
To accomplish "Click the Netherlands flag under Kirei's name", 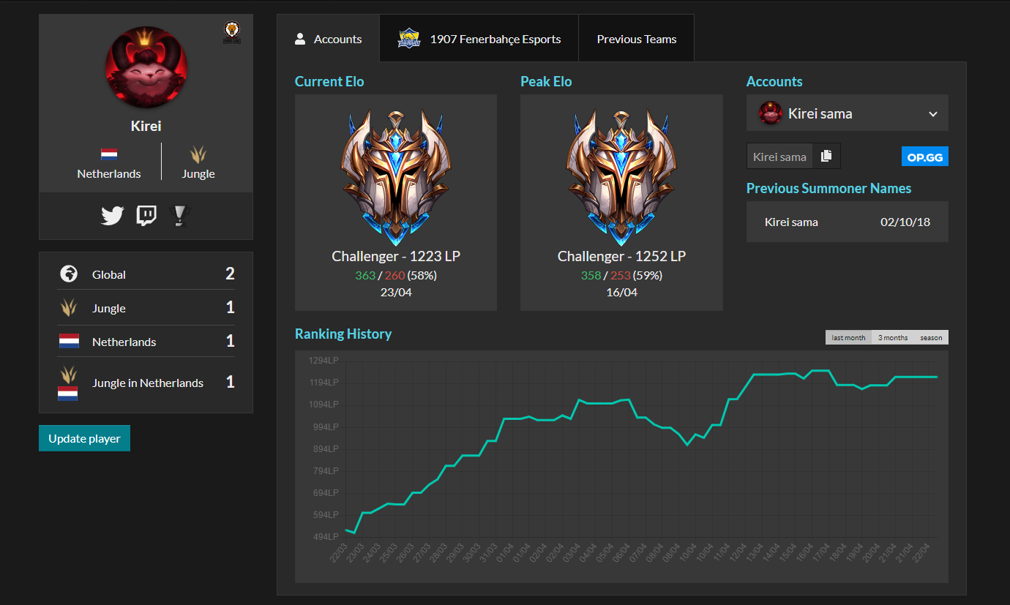I will [109, 154].
